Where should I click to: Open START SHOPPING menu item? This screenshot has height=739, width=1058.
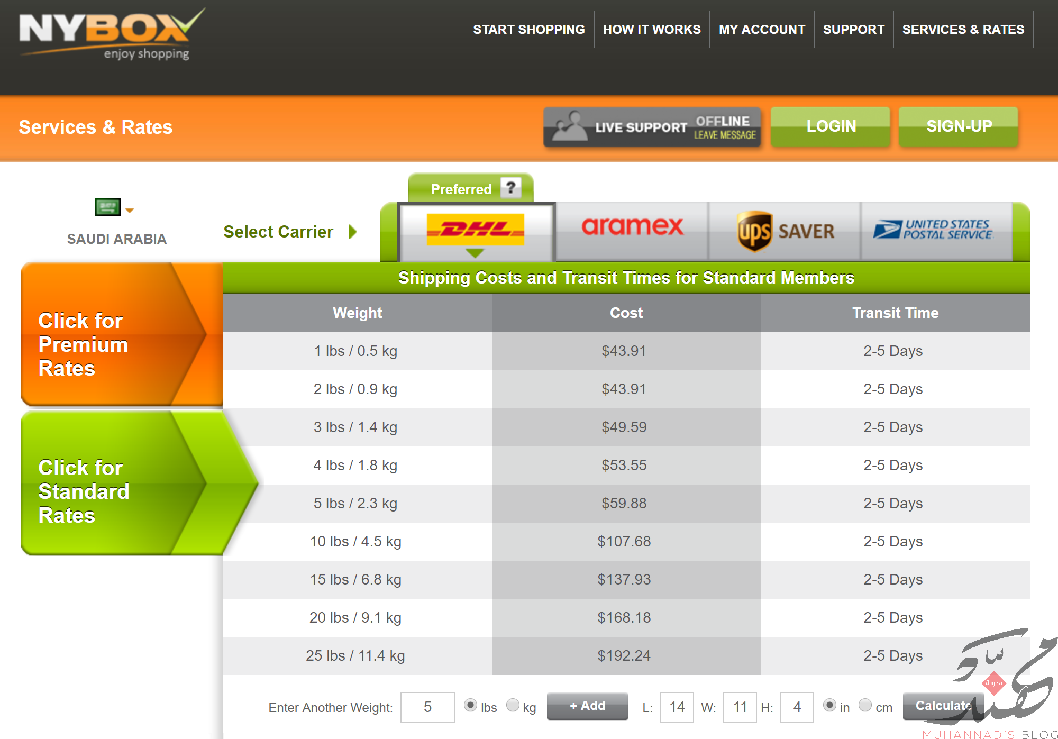click(x=529, y=30)
